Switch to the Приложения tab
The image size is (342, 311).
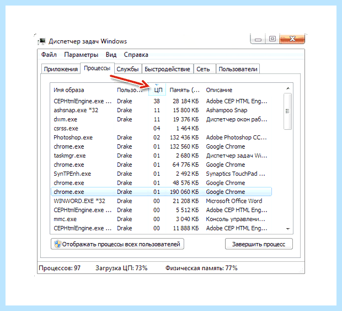point(61,69)
